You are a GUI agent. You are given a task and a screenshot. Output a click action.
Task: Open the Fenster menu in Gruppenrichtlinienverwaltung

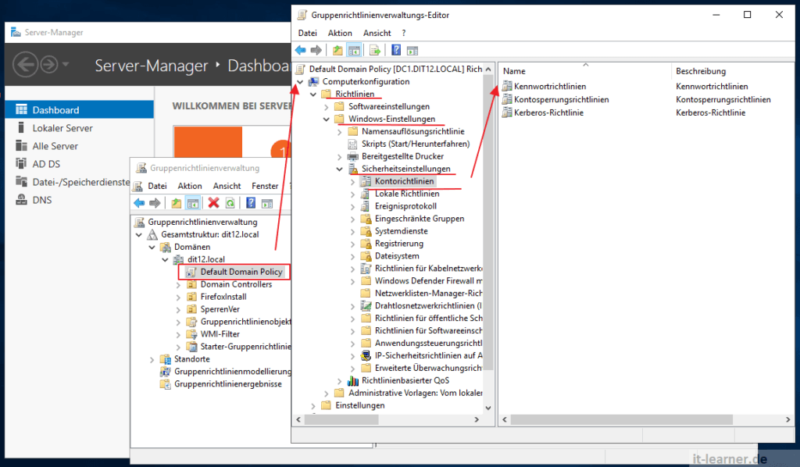coord(265,186)
